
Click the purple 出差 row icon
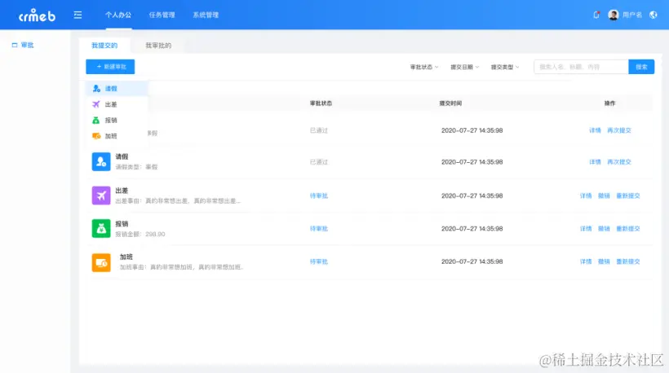click(x=101, y=195)
